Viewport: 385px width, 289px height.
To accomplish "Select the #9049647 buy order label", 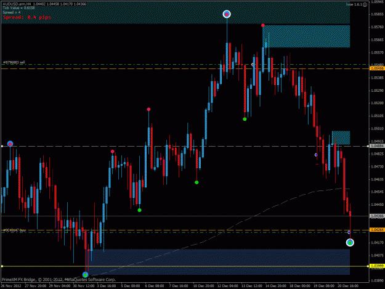I will point(14,230).
